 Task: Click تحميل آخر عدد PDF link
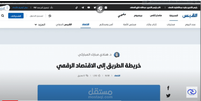(41, 7)
